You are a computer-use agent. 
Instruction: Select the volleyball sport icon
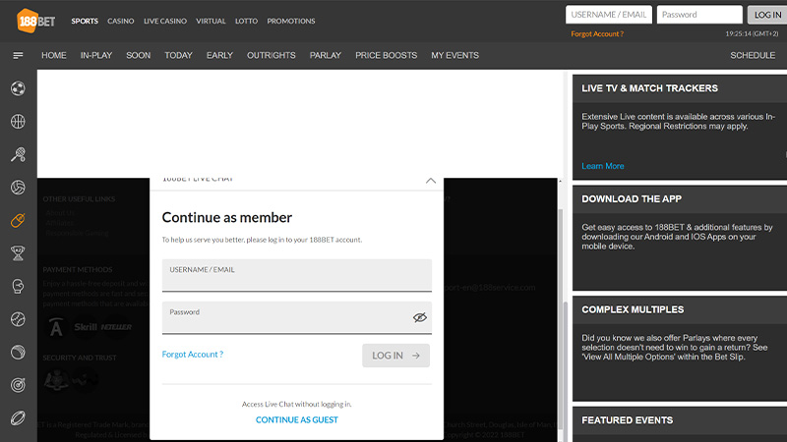click(x=18, y=188)
